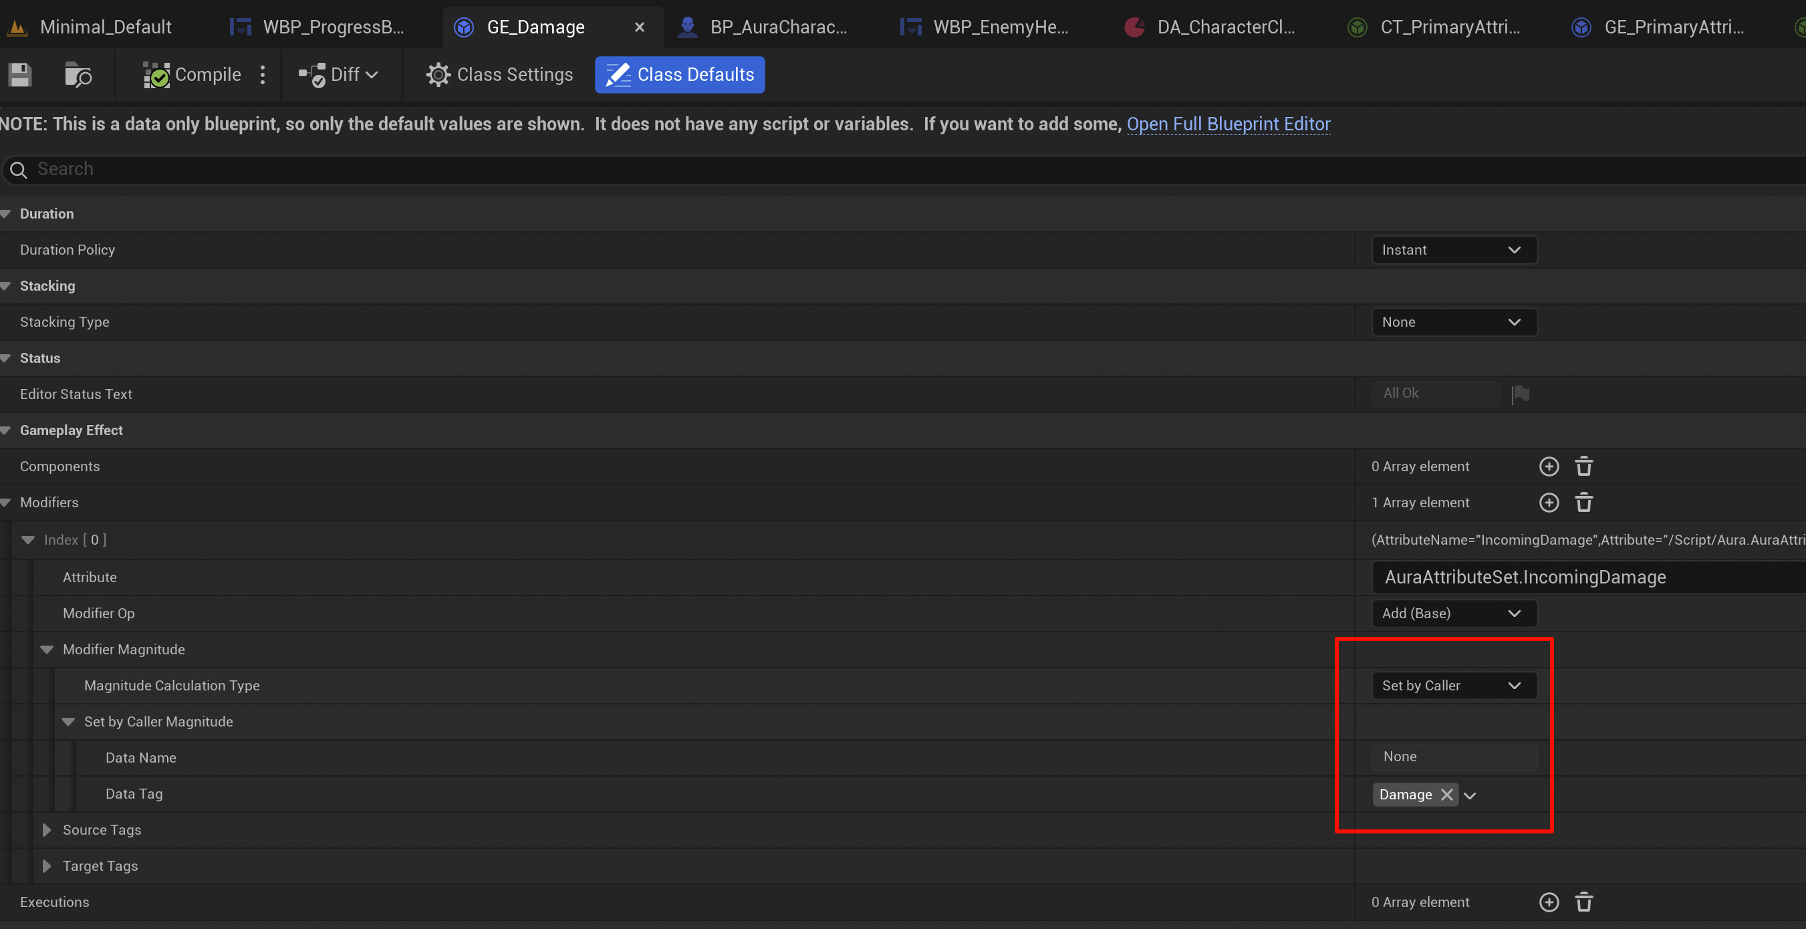Delete all Modifiers array elements
This screenshot has height=929, width=1806.
coord(1583,503)
